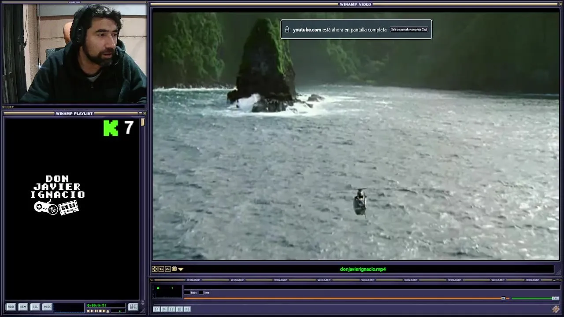Screen dimensions: 564x317
Task: Open the REM menu in playlist
Action: [x=23, y=307]
